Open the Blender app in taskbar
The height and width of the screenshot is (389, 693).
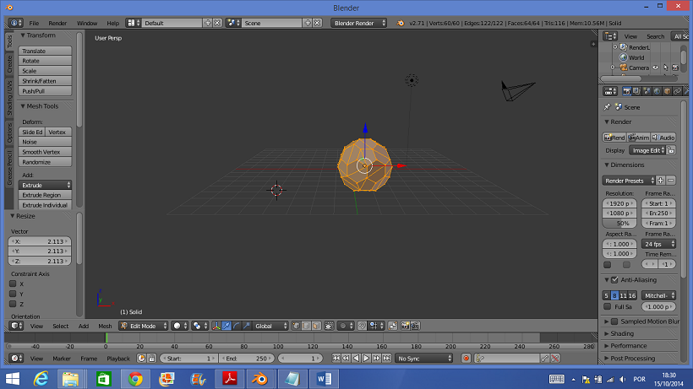pyautogui.click(x=260, y=378)
